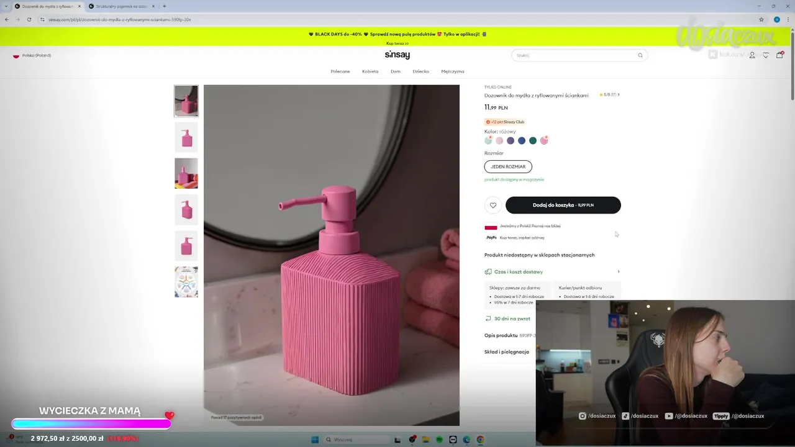795x447 pixels.
Task: Open Windows Start menu
Action: (x=315, y=440)
